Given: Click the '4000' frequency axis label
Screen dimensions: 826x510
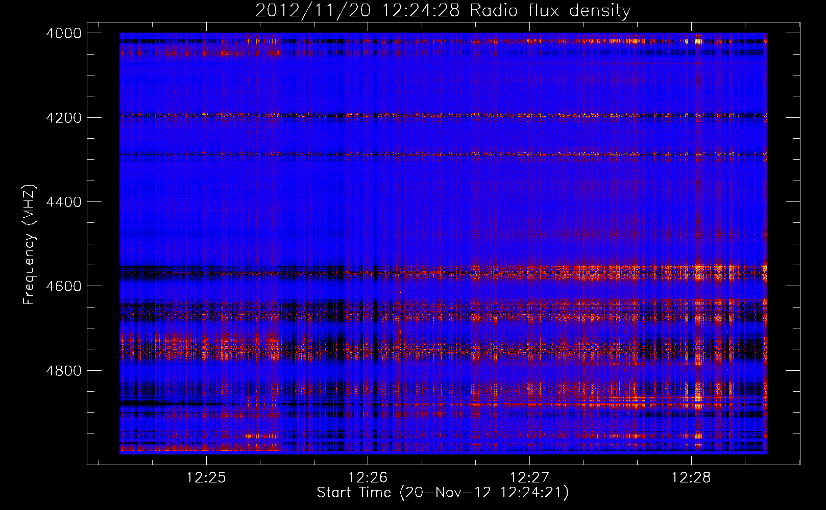Looking at the screenshot, I should click(64, 33).
